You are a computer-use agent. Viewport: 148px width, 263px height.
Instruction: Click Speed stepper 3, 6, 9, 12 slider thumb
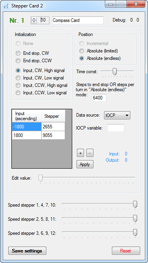pyautogui.click(x=135, y=232)
